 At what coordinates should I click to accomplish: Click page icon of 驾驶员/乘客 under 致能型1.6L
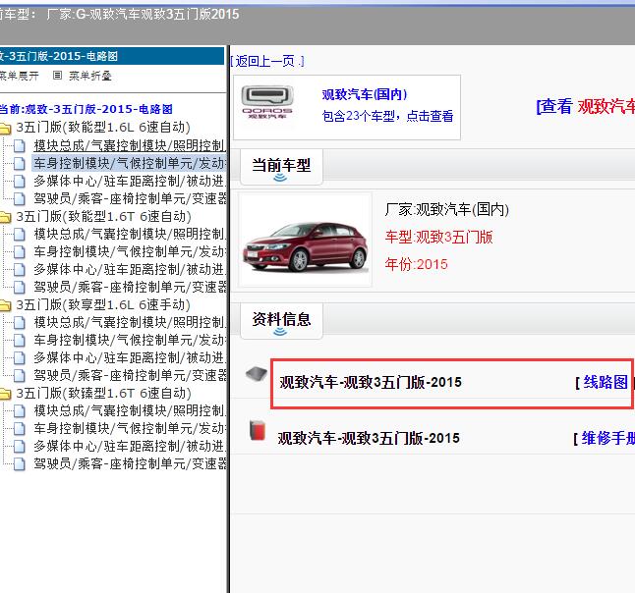tap(19, 198)
